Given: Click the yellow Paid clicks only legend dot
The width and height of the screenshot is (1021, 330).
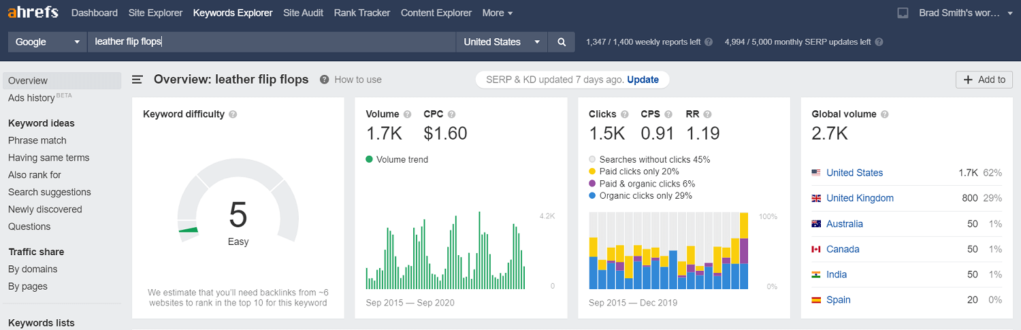Looking at the screenshot, I should tap(592, 171).
